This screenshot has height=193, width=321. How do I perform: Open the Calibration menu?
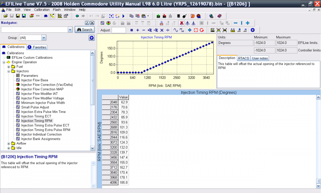pyautogui.click(x=42, y=10)
